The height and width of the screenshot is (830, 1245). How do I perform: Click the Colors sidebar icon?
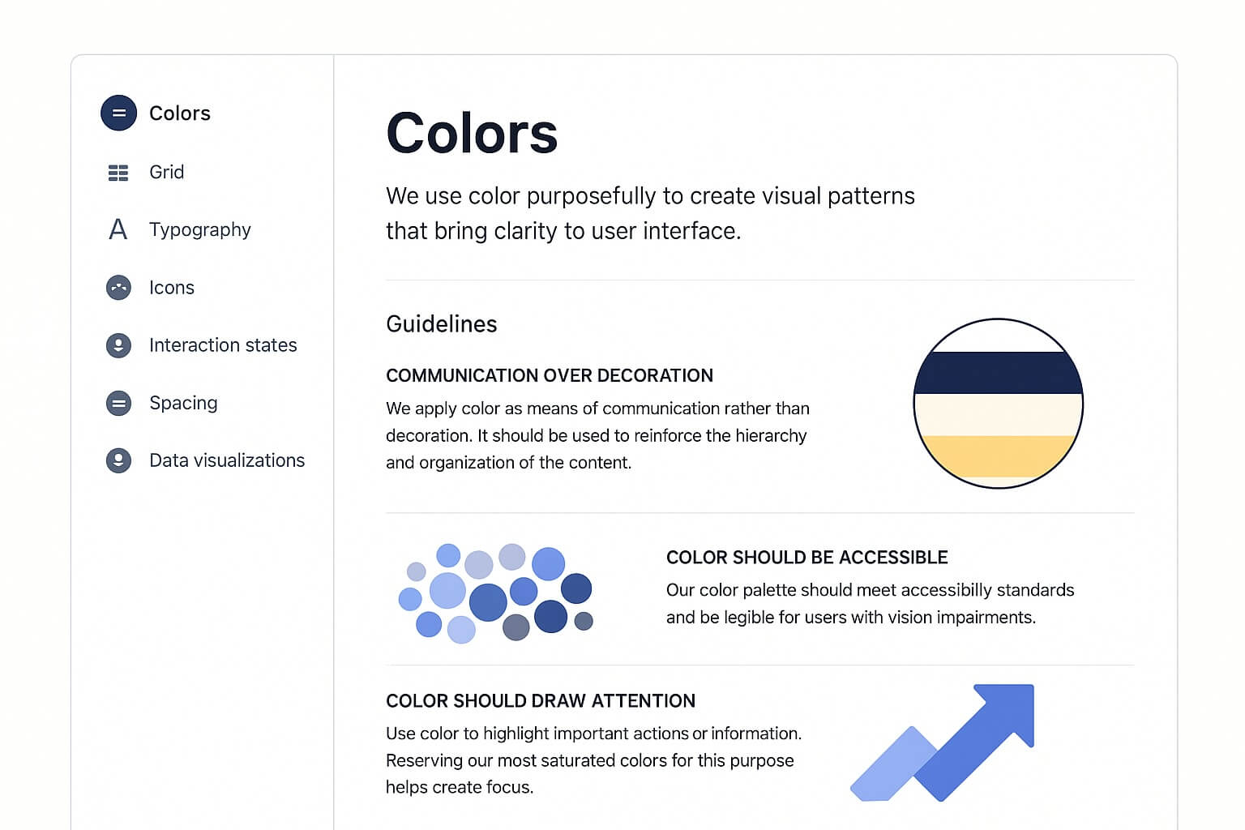click(118, 113)
